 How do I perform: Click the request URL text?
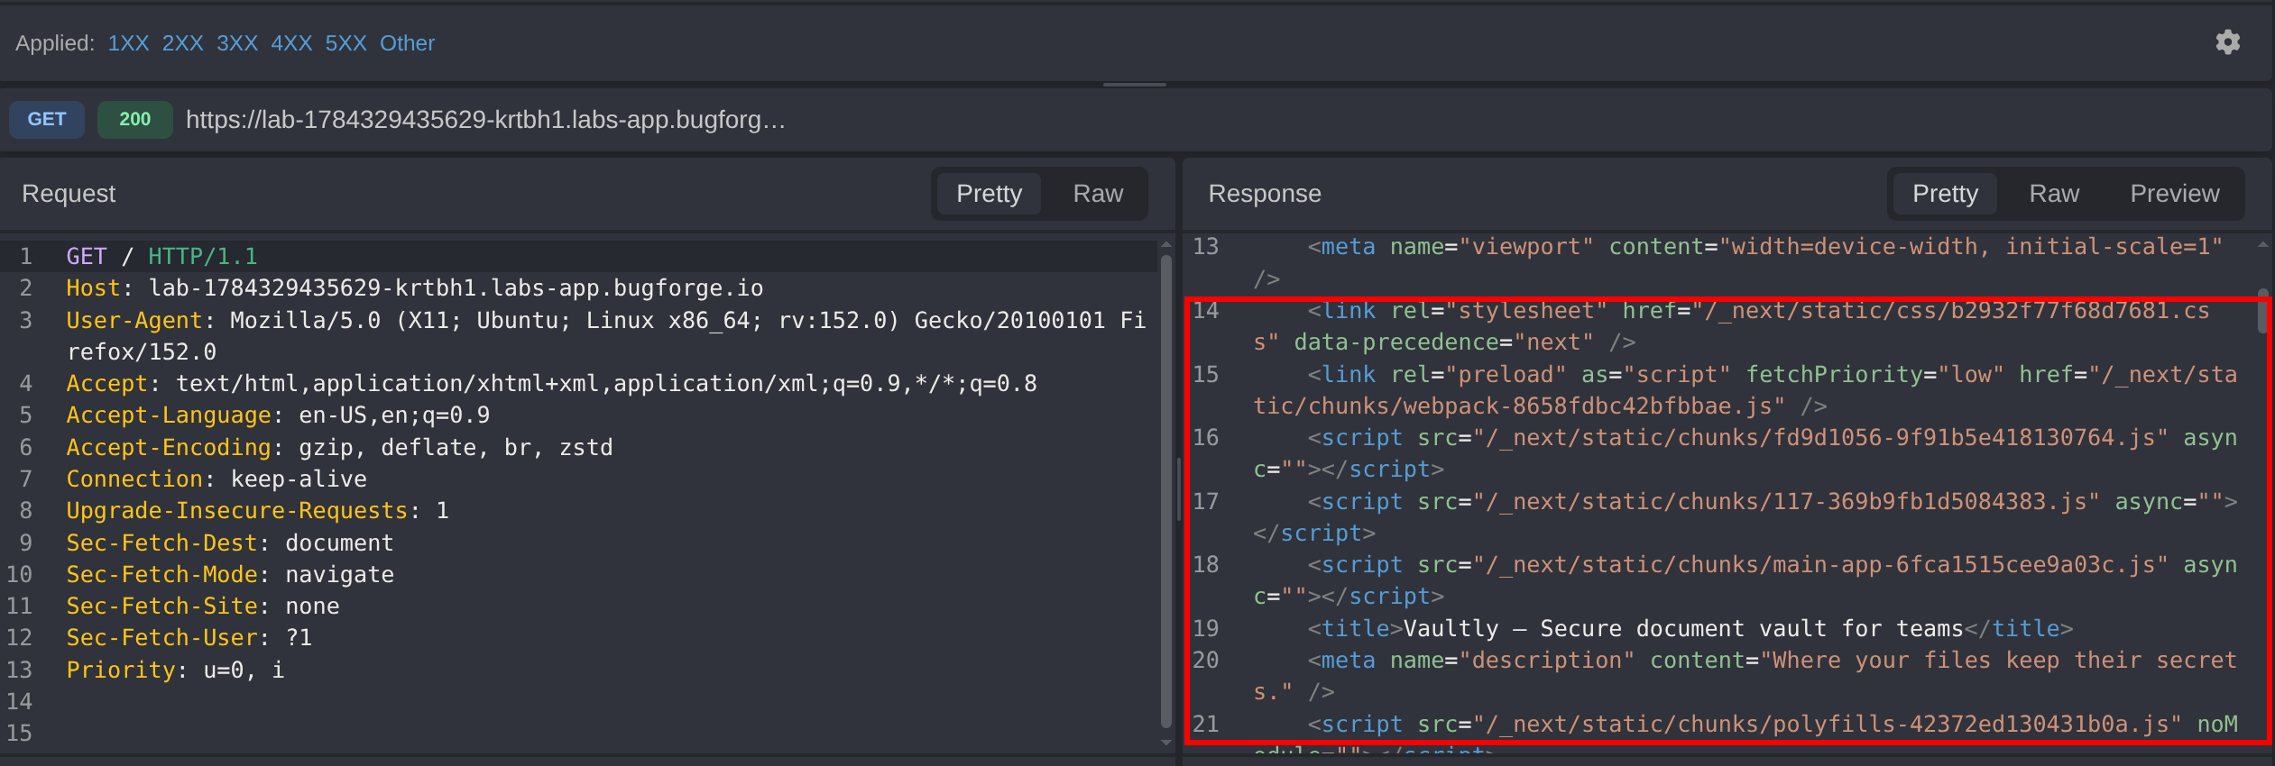tap(485, 120)
